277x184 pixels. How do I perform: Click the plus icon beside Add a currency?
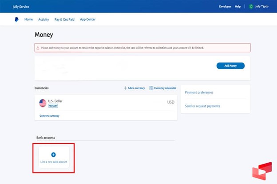pyautogui.click(x=125, y=88)
